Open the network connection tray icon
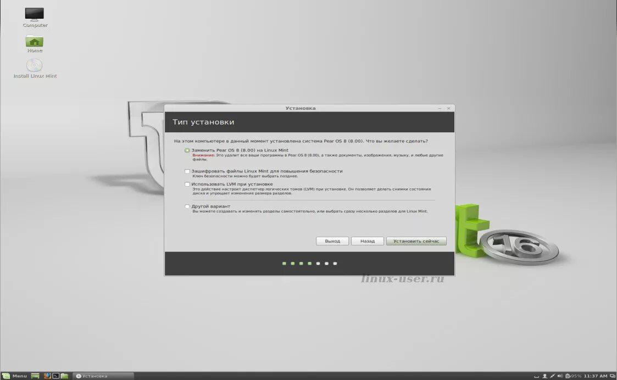This screenshot has height=380, width=617. [553, 376]
